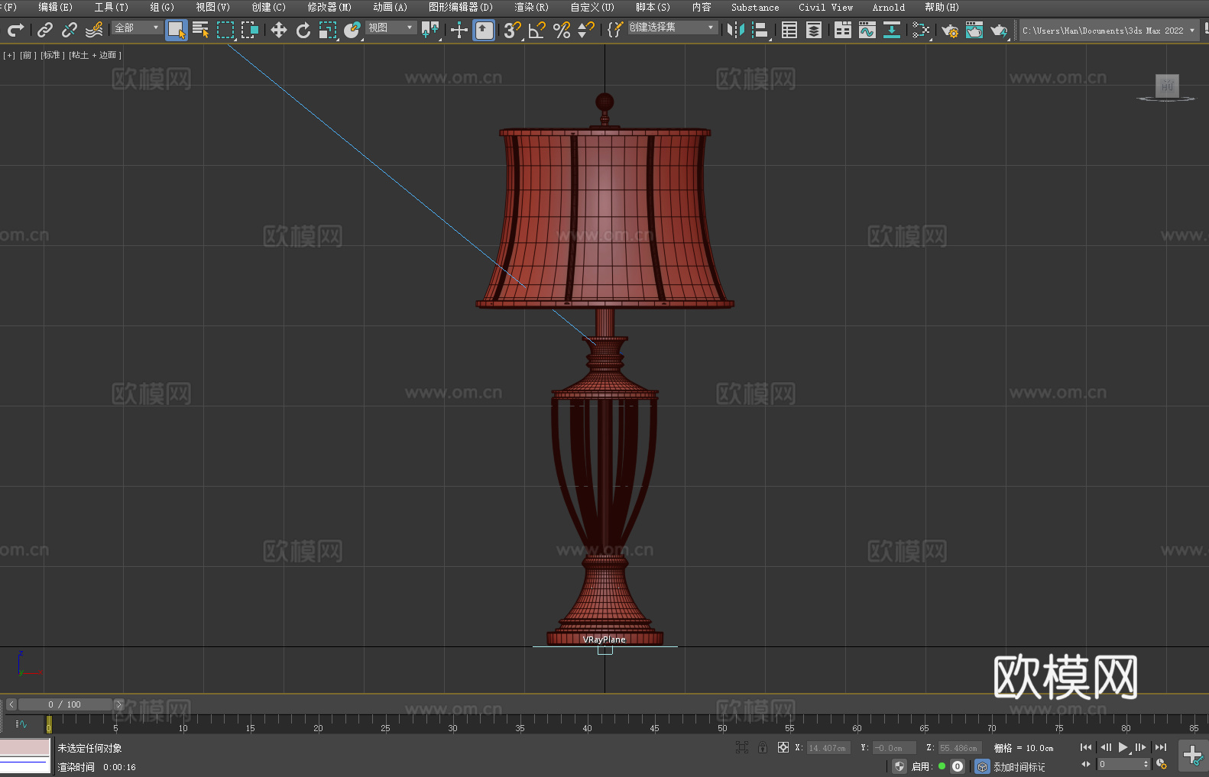Click the X coordinate input field
This screenshot has width=1209, height=777.
pyautogui.click(x=828, y=748)
